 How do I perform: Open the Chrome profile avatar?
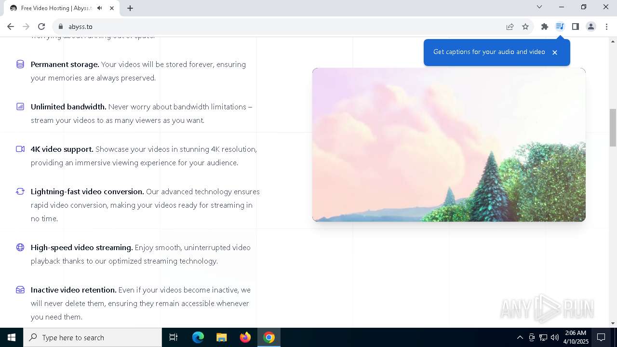tap(591, 27)
